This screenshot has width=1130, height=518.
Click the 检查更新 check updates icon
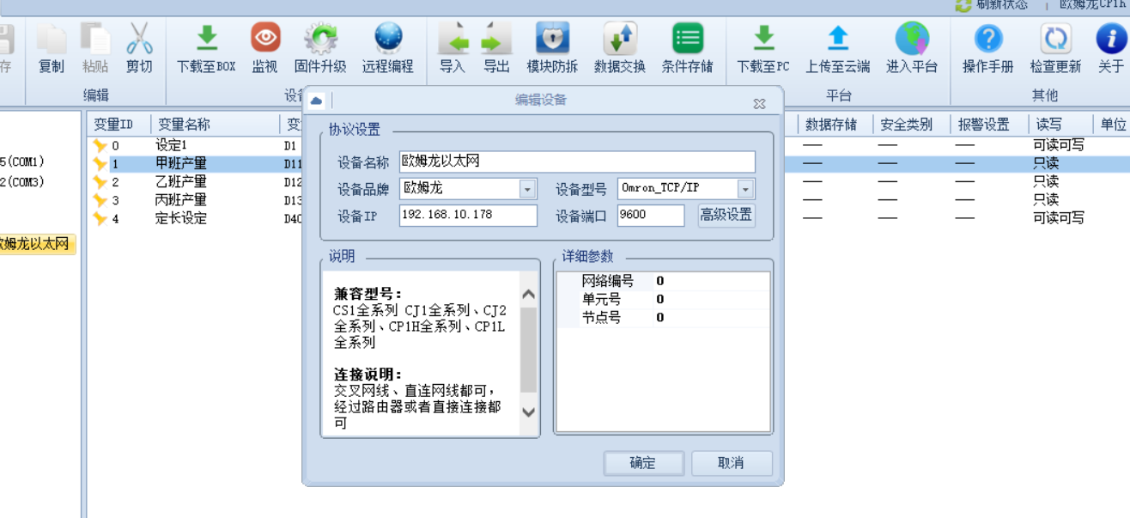1055,39
